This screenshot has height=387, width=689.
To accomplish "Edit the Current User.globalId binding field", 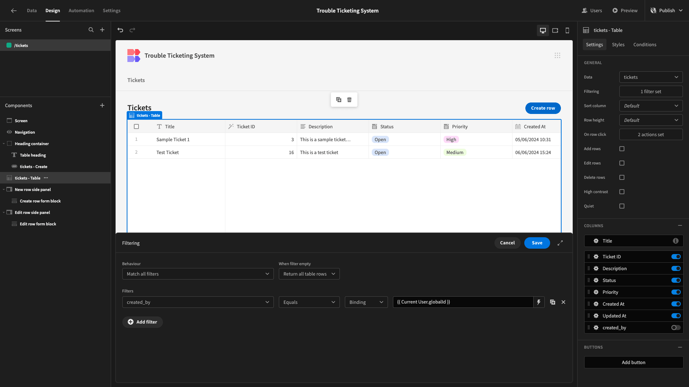I will 463,302.
